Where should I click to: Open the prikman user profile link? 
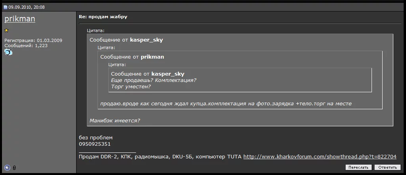[x=20, y=19]
